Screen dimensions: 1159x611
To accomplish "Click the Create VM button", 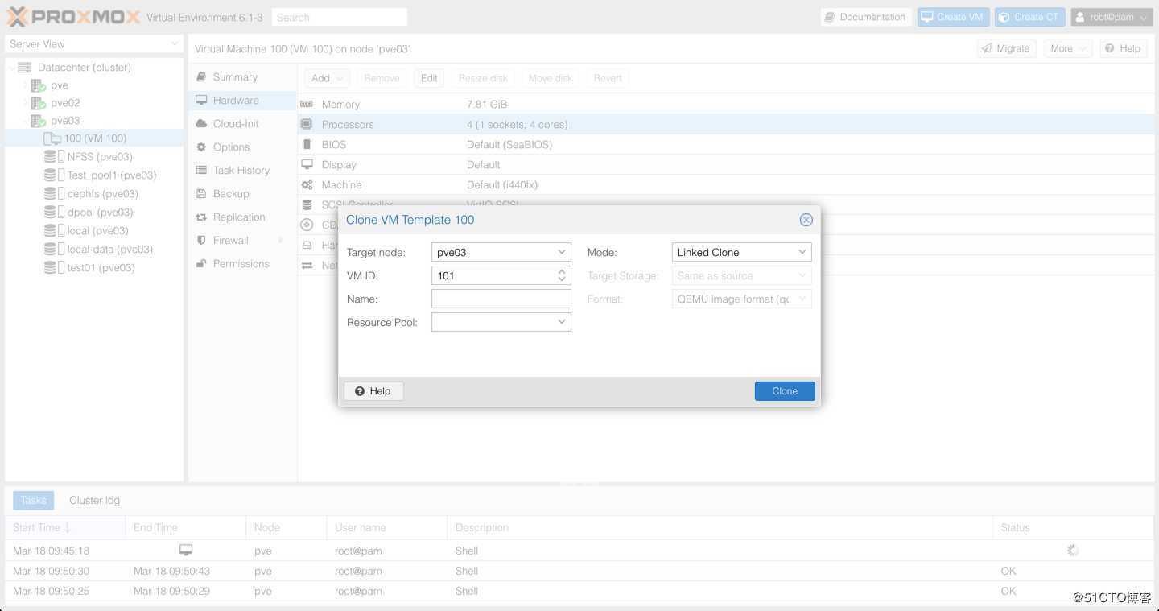I will click(x=953, y=17).
